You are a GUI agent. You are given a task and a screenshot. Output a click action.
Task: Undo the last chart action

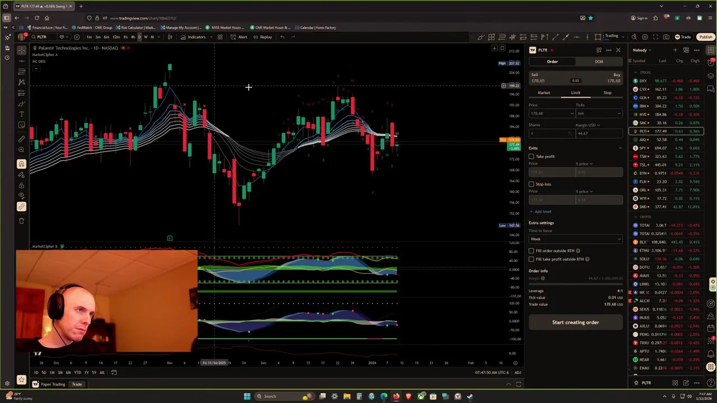pyautogui.click(x=282, y=37)
